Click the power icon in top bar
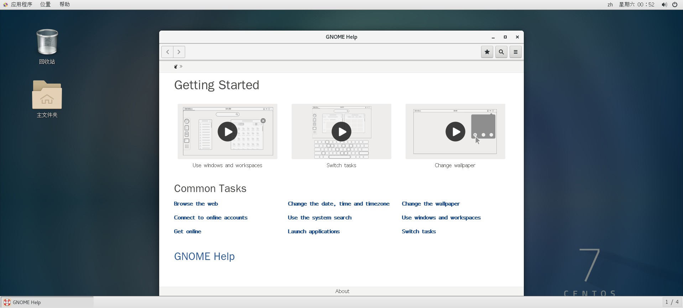683x308 pixels. 675,5
